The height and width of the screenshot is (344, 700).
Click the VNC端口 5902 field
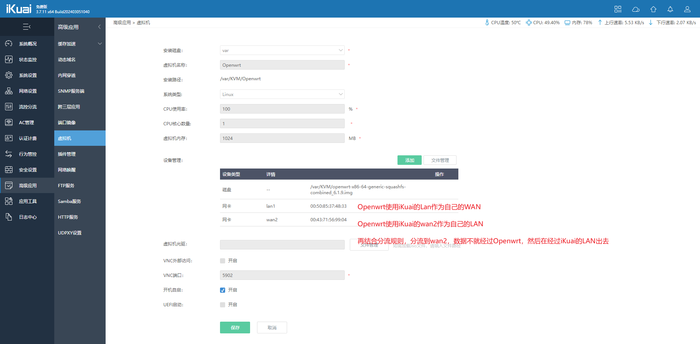click(x=282, y=275)
